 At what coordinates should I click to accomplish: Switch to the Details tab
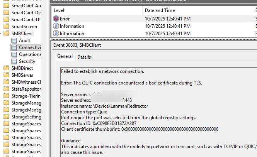point(84,57)
